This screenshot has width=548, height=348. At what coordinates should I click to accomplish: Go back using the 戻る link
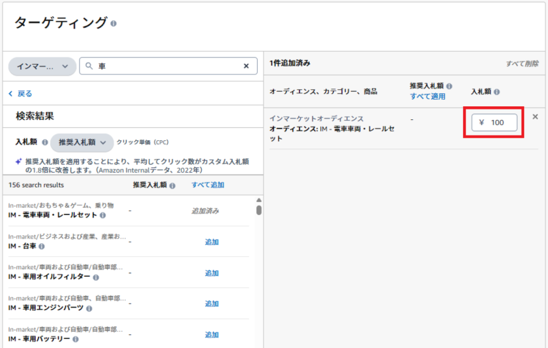[x=20, y=94]
